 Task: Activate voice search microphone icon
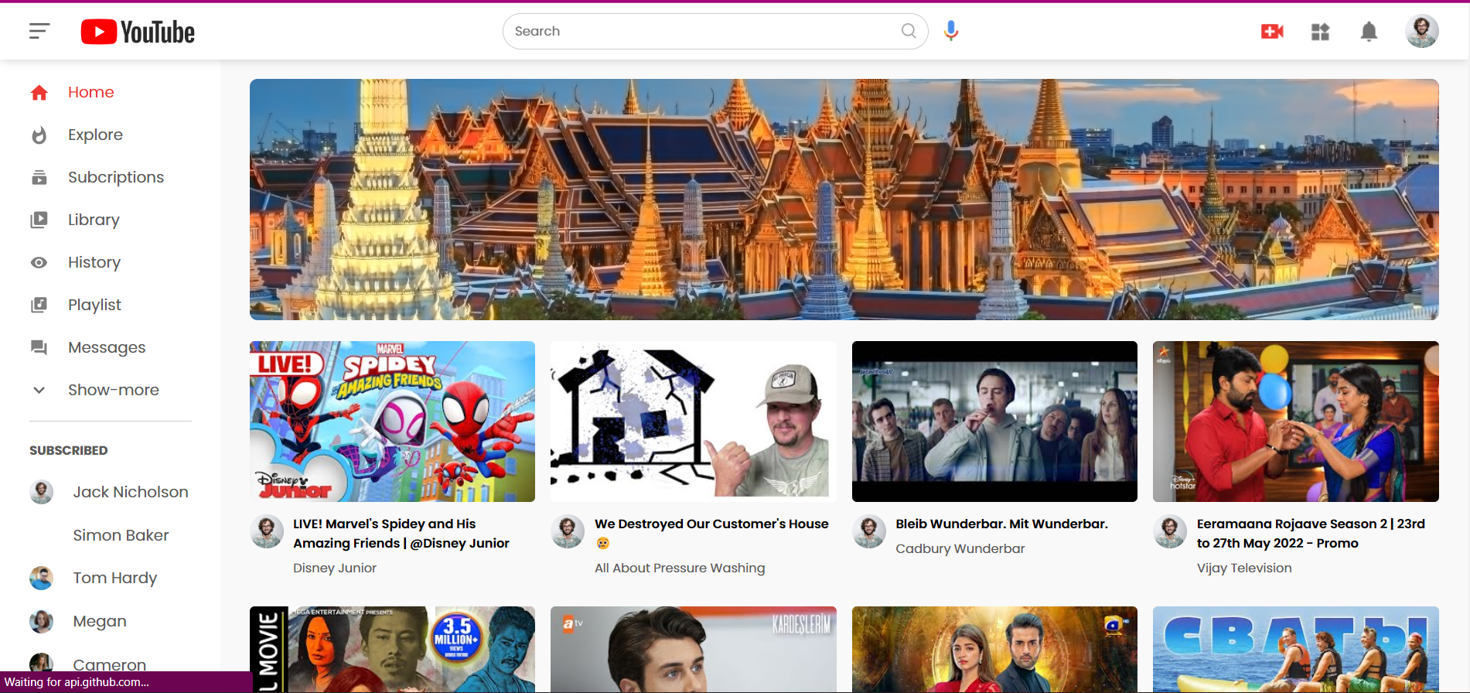[951, 31]
